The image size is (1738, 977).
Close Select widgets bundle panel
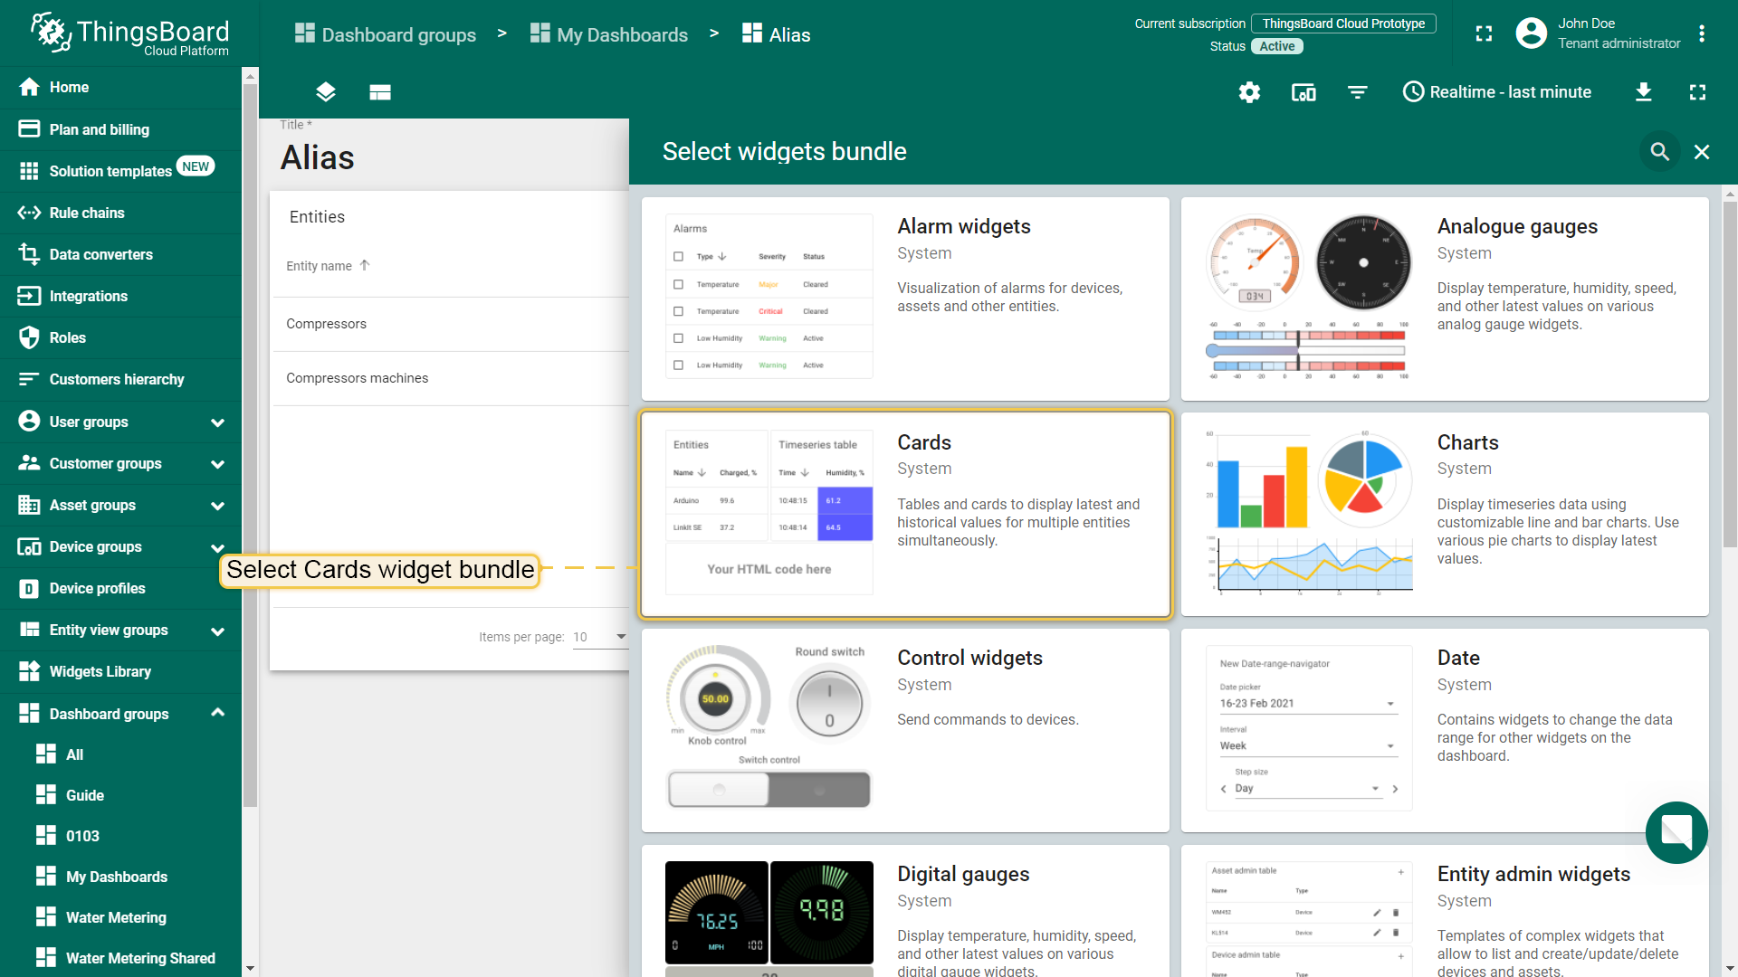[1702, 151]
